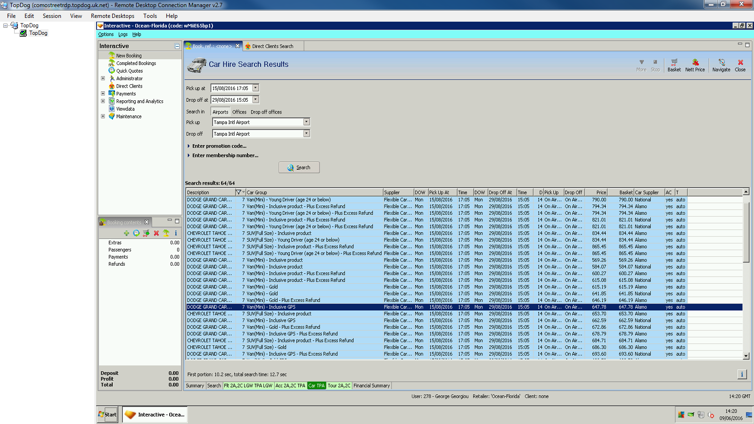The width and height of the screenshot is (754, 424).
Task: Click the Nett Price toolbar icon
Action: 695,65
